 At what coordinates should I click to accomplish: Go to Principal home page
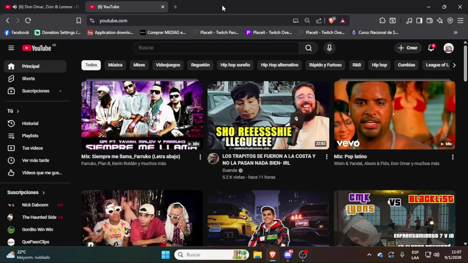[x=35, y=66]
